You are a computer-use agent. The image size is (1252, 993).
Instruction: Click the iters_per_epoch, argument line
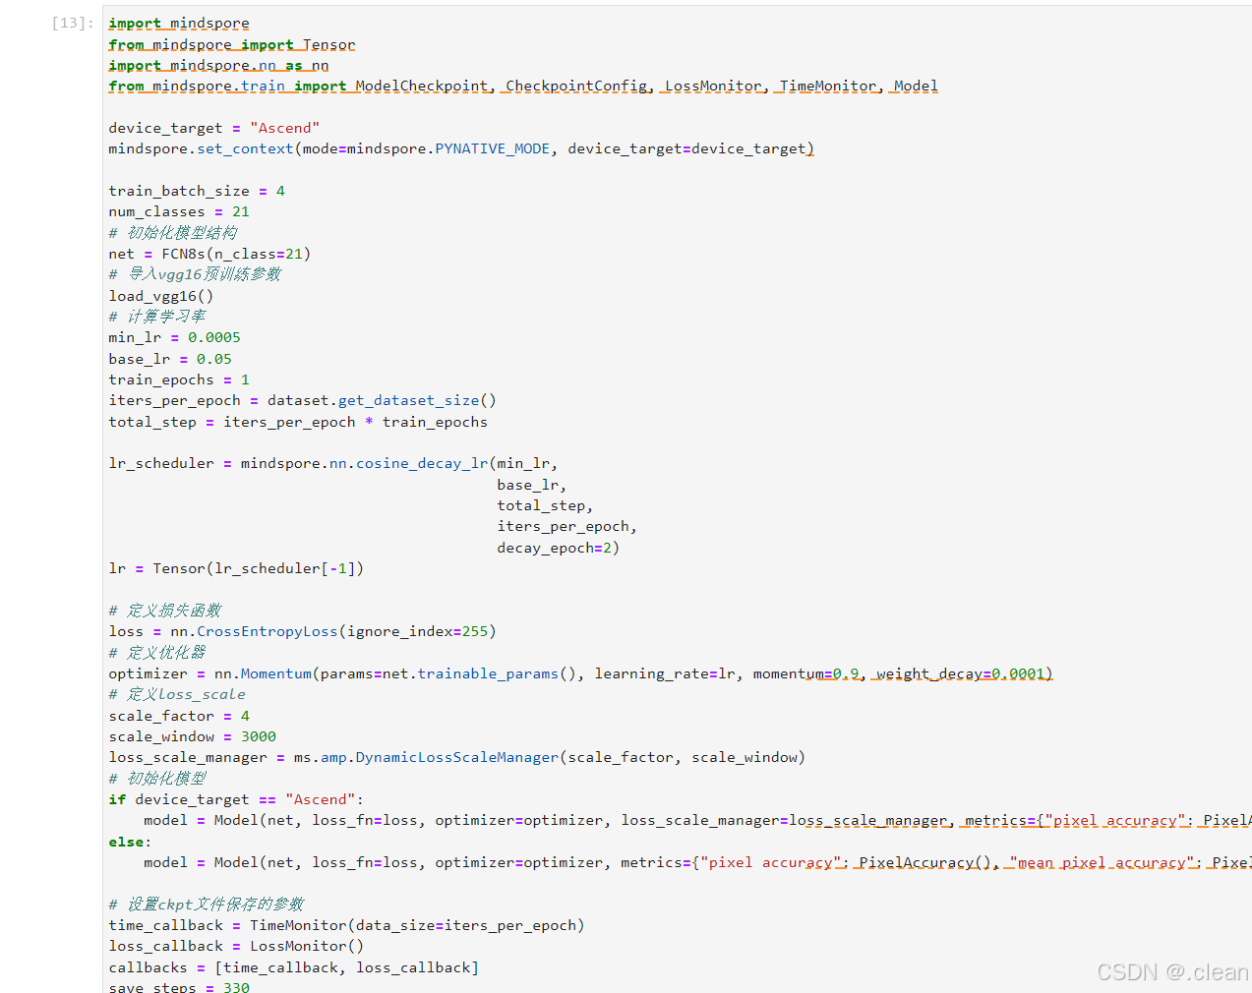point(566,526)
